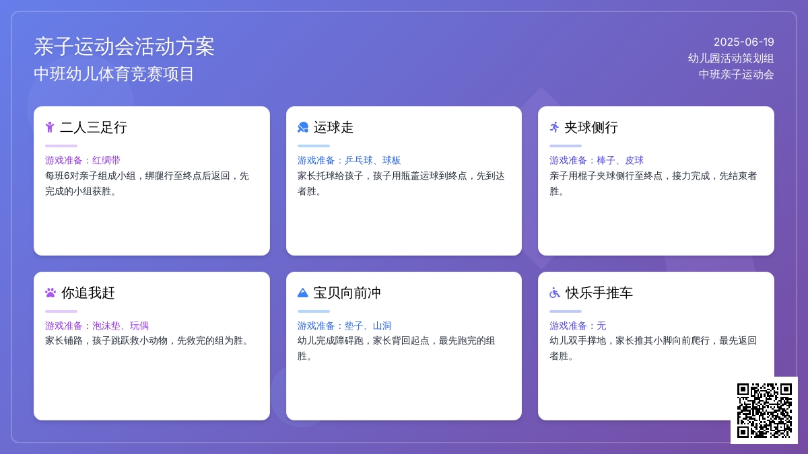Viewport: 808px width, 454px height.
Task: Click the child figure icon beside 二人三足行
Action: (50, 127)
